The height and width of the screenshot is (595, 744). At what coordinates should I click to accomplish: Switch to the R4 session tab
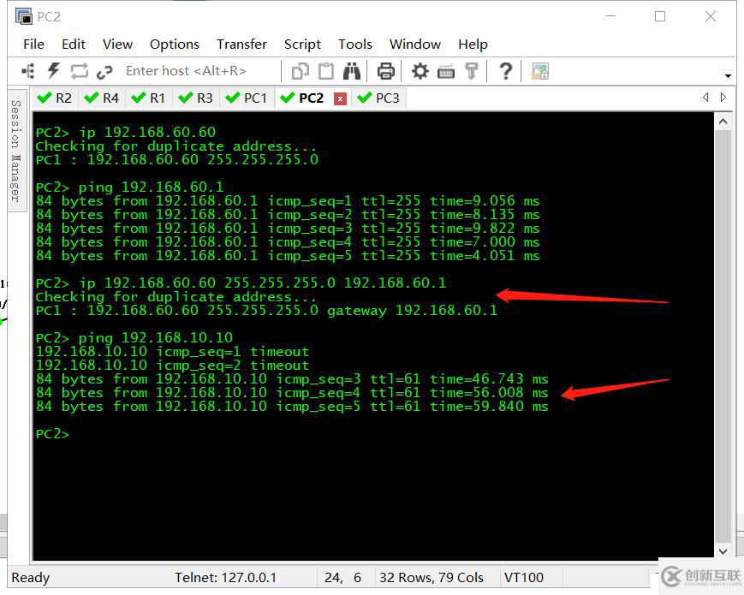pos(102,98)
